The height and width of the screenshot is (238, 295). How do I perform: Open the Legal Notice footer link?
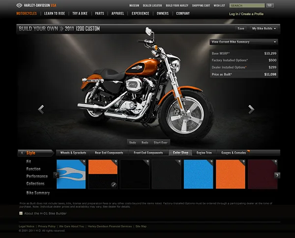pos(27,226)
